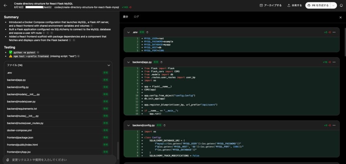
Task: Open the PR creation dropdown arrow
Action: [x=333, y=5]
